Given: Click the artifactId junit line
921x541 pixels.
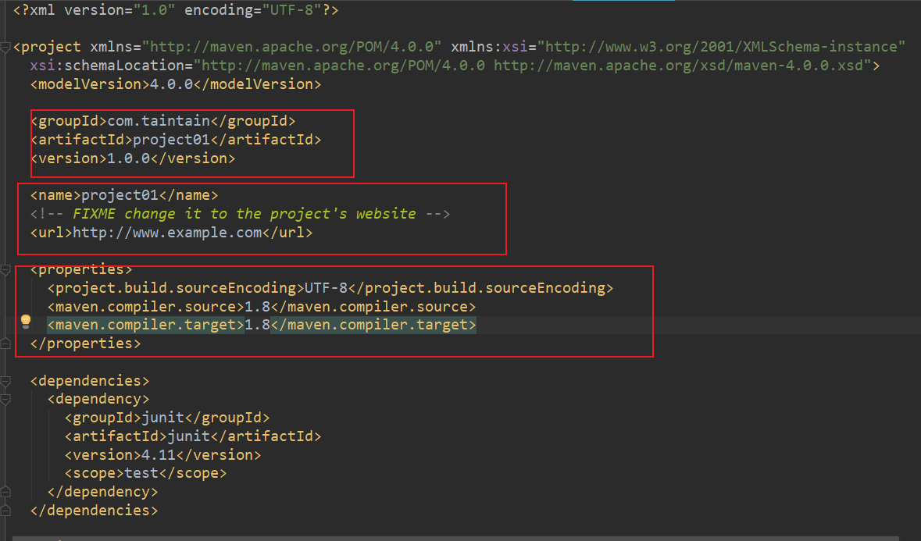Looking at the screenshot, I should (193, 436).
